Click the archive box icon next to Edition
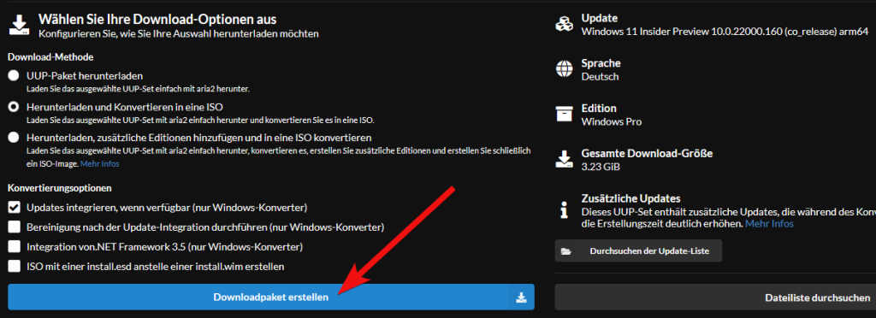 pos(564,114)
